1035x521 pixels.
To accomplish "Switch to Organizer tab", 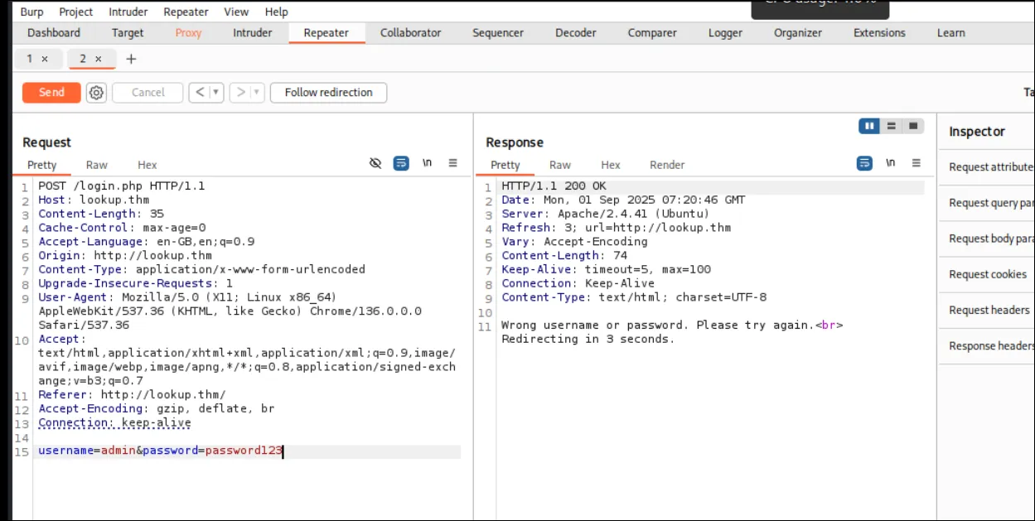I will [x=798, y=33].
